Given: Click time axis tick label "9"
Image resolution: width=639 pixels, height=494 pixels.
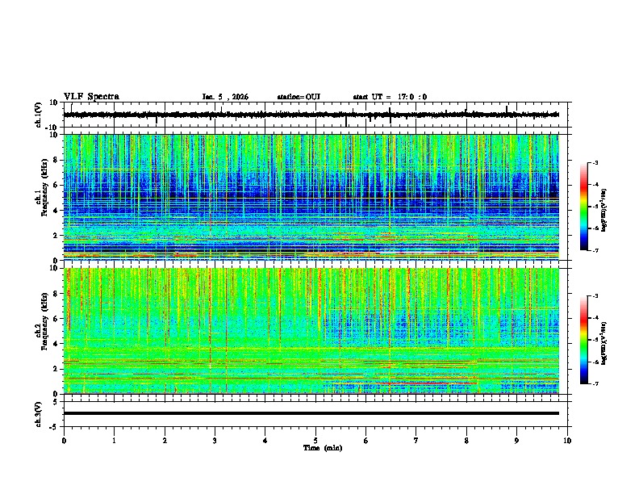Looking at the screenshot, I should pyautogui.click(x=516, y=441).
